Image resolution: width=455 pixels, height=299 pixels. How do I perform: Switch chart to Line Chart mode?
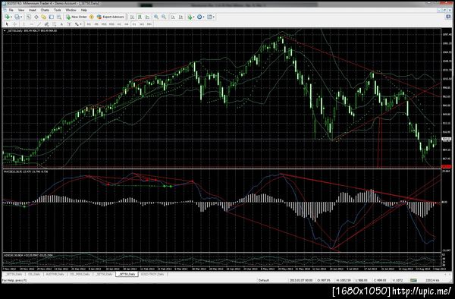pyautogui.click(x=147, y=17)
